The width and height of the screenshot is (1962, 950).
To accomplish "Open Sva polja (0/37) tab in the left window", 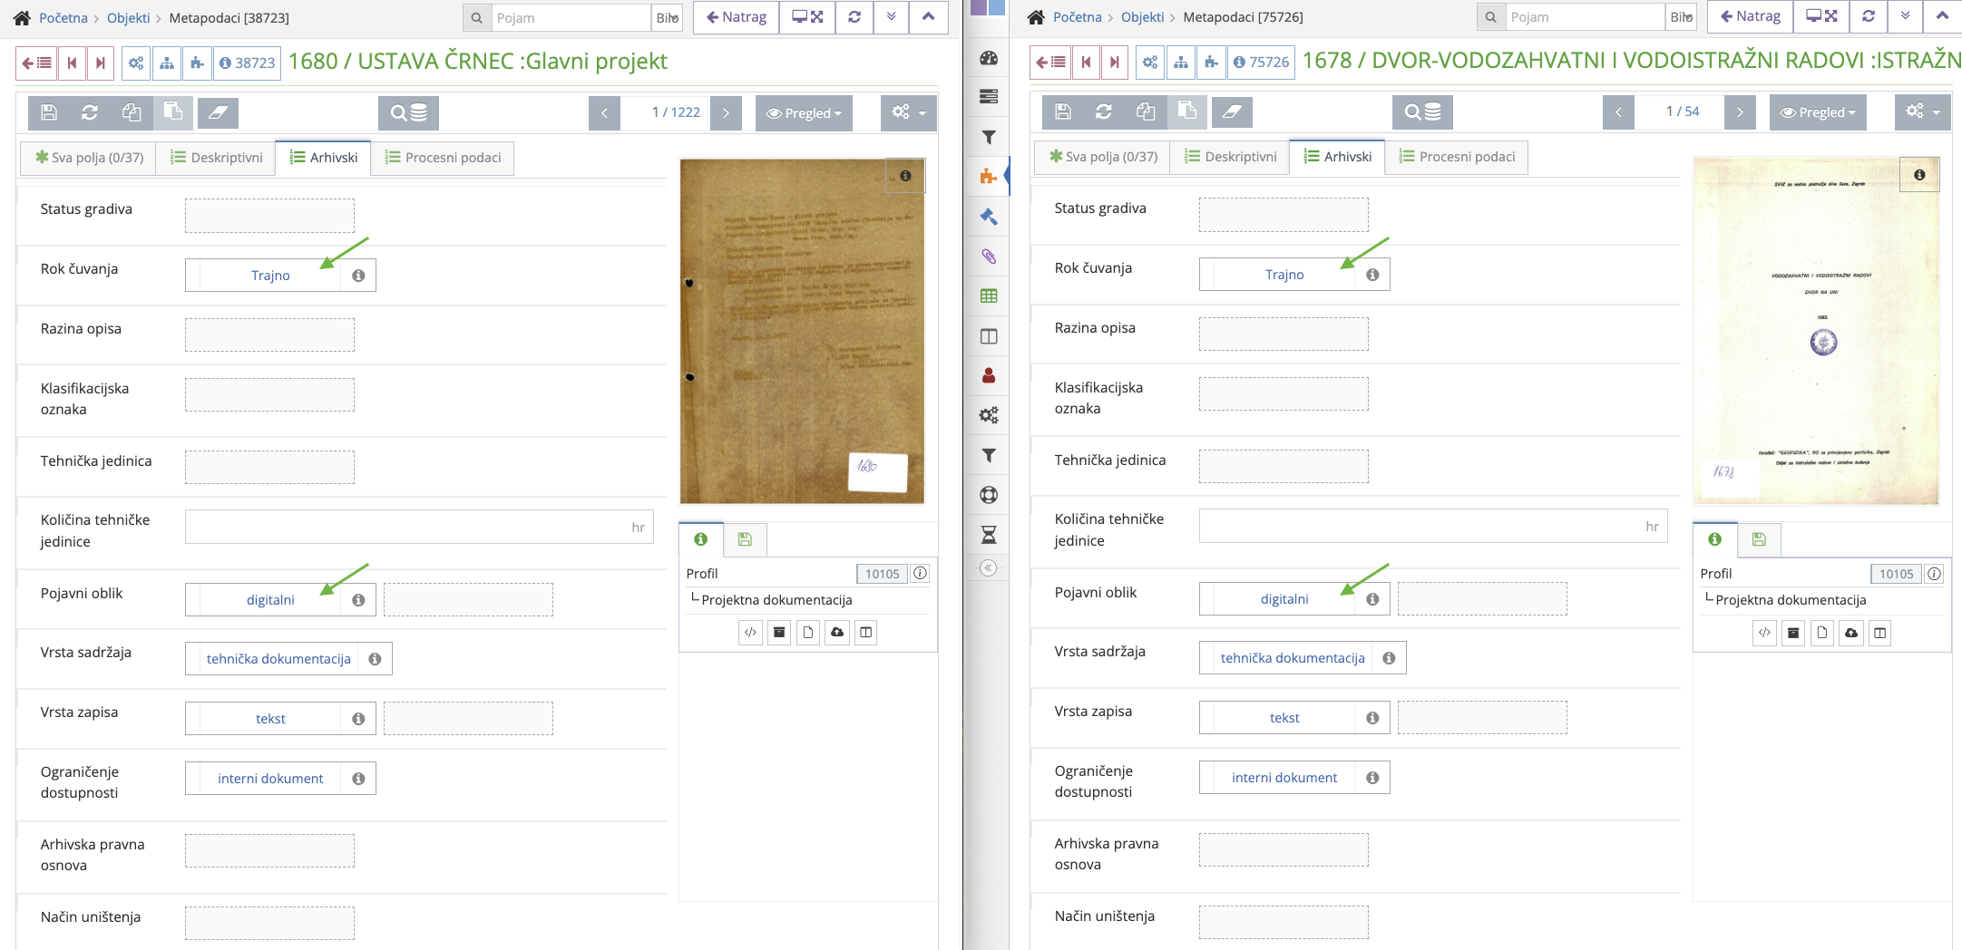I will coord(89,158).
